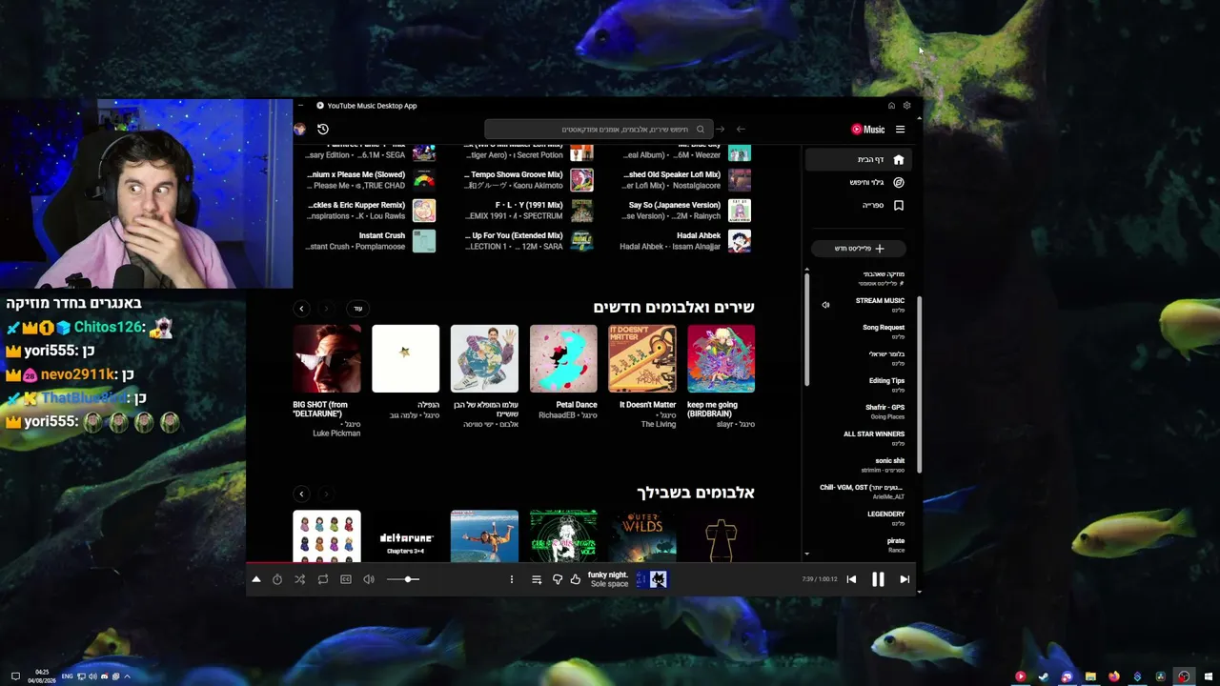Open the sleep timer icon in player bar
Screen dimensions: 1220x686
click(x=277, y=579)
